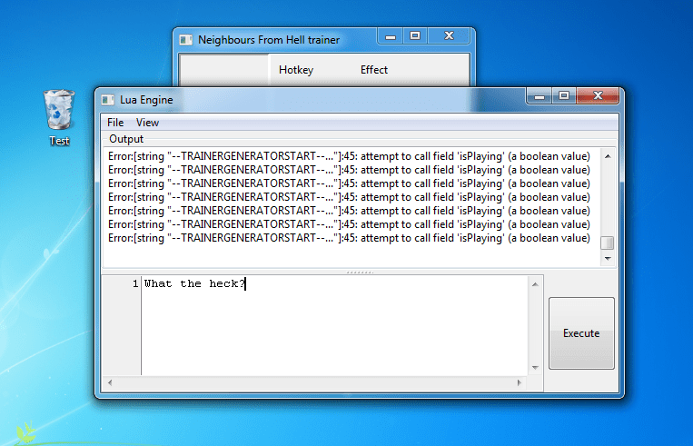The width and height of the screenshot is (693, 446).
Task: Click the script editor scroll up arrow
Action: (535, 284)
